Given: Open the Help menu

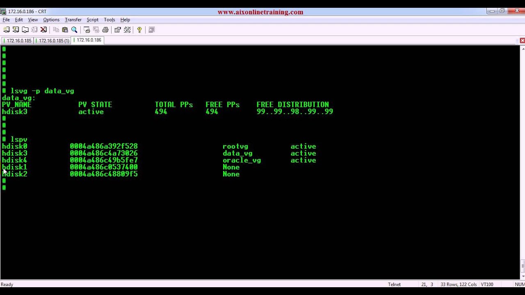Looking at the screenshot, I should point(125,20).
